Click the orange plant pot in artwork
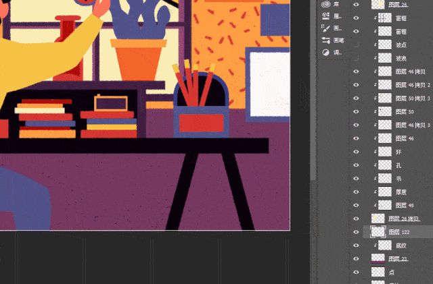 tap(138, 59)
